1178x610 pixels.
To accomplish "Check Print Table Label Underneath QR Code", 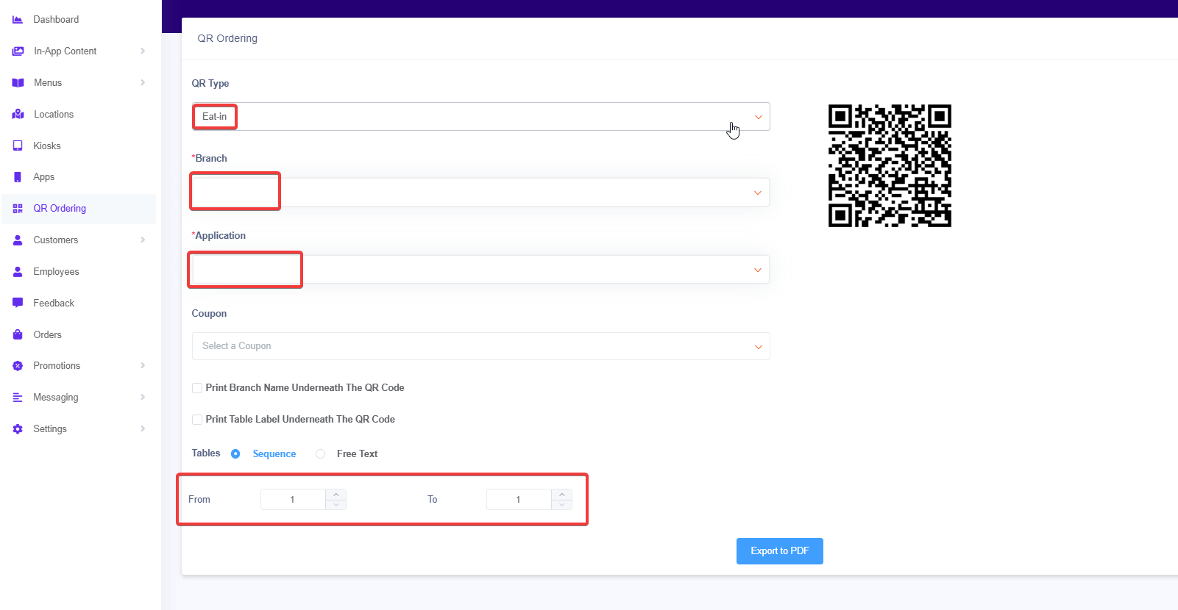I will [x=197, y=420].
